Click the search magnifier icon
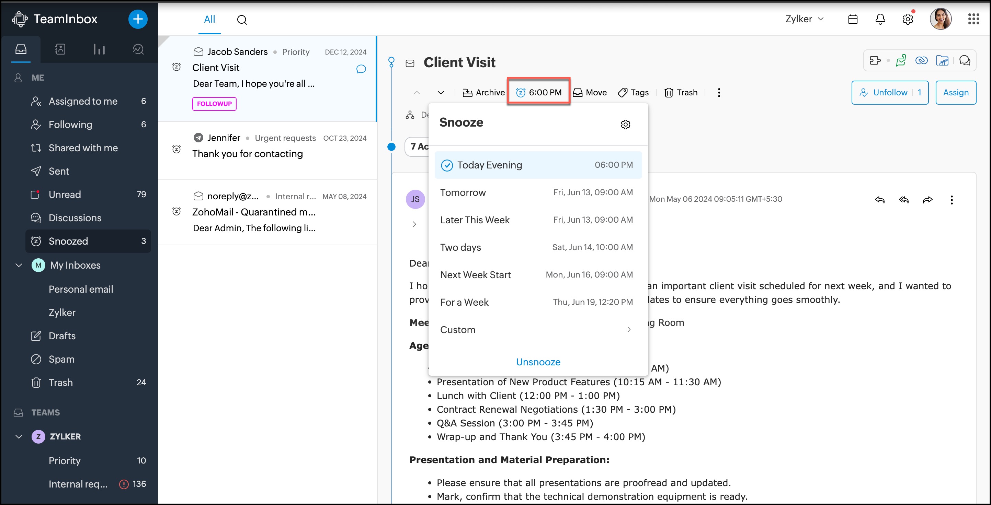 tap(242, 20)
